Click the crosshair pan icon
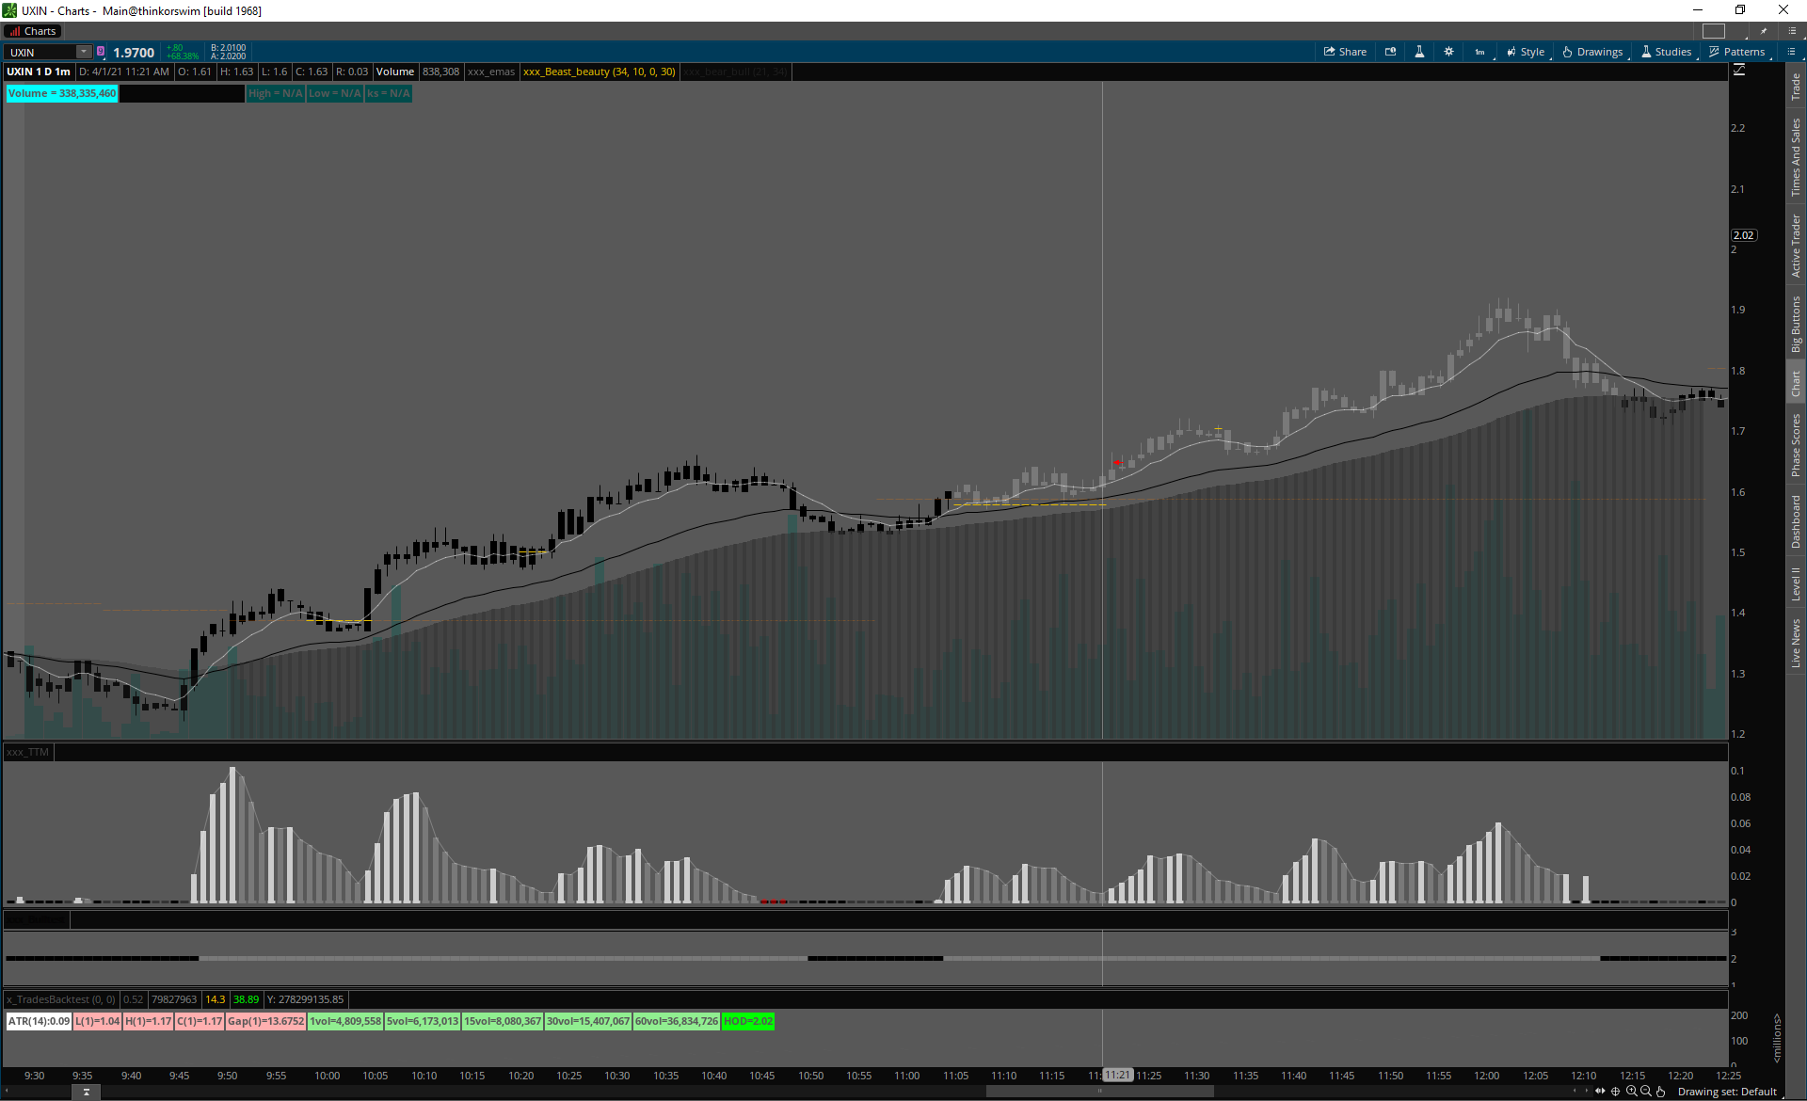 [1616, 1092]
